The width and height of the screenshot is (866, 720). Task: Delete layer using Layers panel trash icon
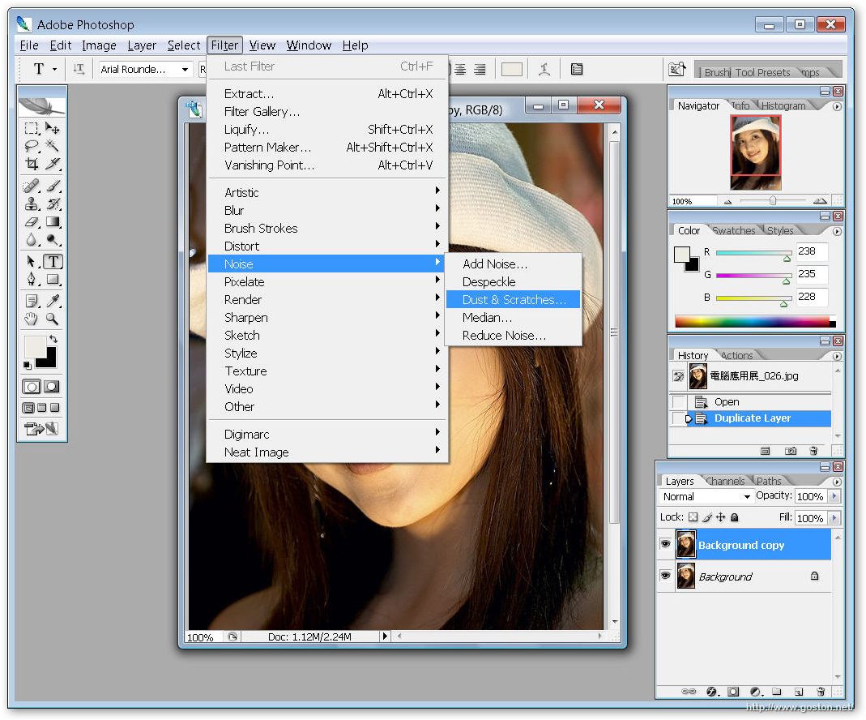click(x=821, y=692)
